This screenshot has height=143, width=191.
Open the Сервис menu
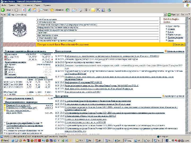coord(37,5)
